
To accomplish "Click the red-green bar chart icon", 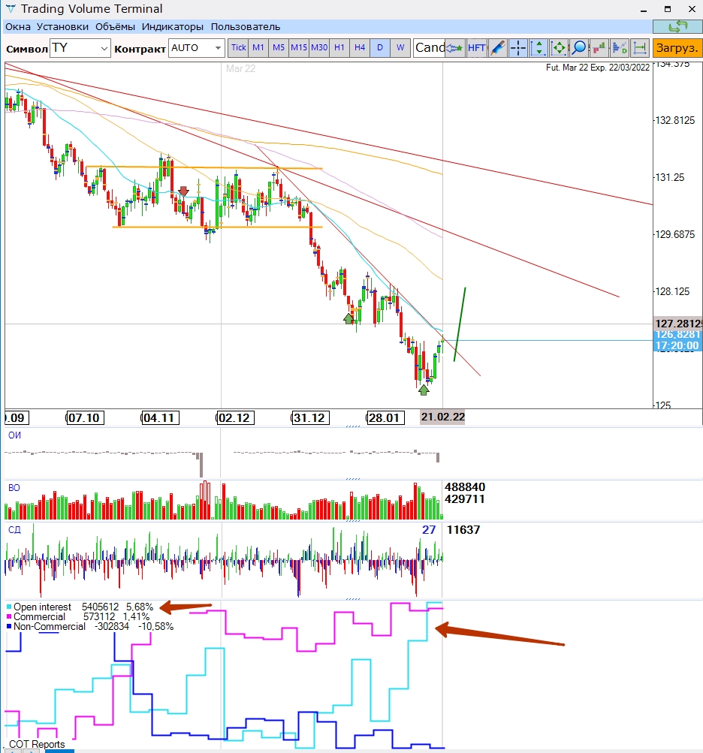I will click(599, 48).
